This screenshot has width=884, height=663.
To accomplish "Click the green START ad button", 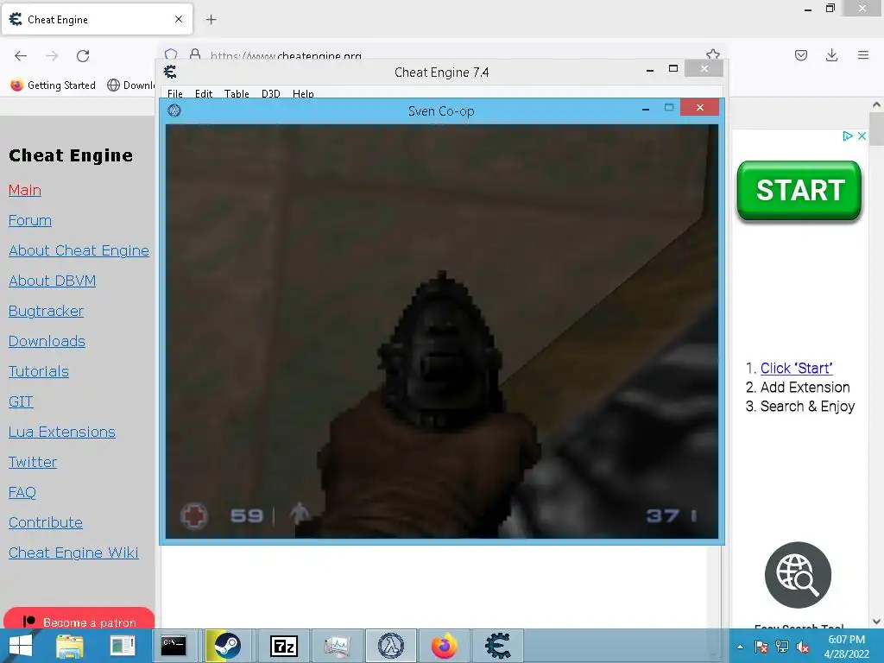I will [x=799, y=191].
